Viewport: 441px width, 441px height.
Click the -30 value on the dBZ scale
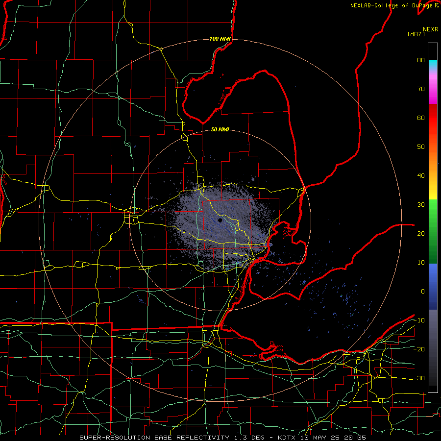click(x=419, y=378)
